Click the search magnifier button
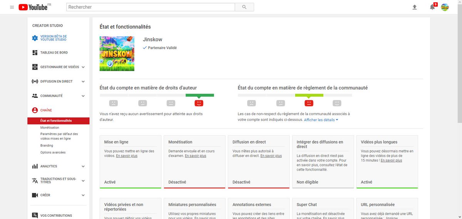 tap(244, 7)
